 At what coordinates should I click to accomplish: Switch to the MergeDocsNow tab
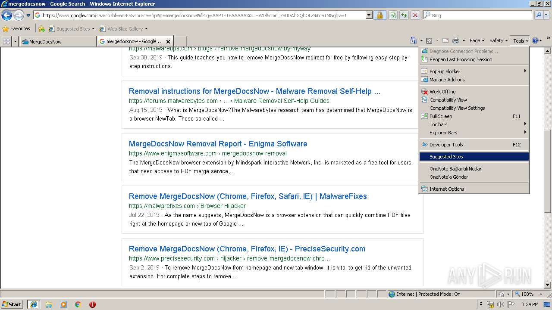coord(58,41)
